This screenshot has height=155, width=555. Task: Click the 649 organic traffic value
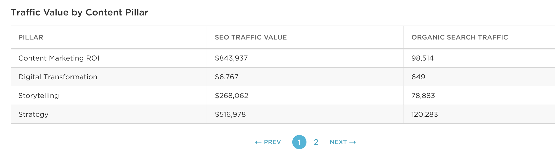pos(418,77)
